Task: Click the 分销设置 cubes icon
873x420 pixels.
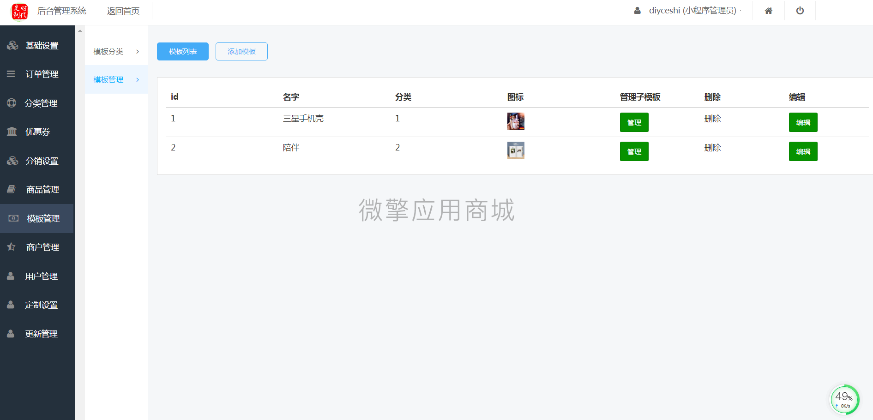Action: click(12, 161)
